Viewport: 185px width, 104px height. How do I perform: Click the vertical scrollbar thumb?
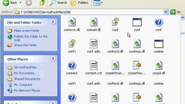click(x=182, y=33)
